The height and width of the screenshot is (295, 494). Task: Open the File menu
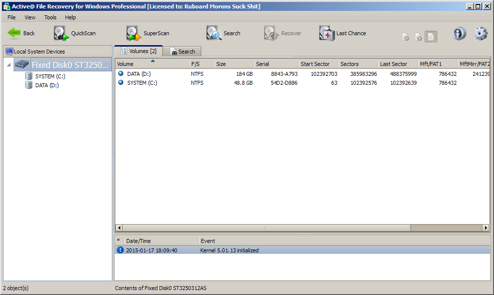tap(11, 17)
